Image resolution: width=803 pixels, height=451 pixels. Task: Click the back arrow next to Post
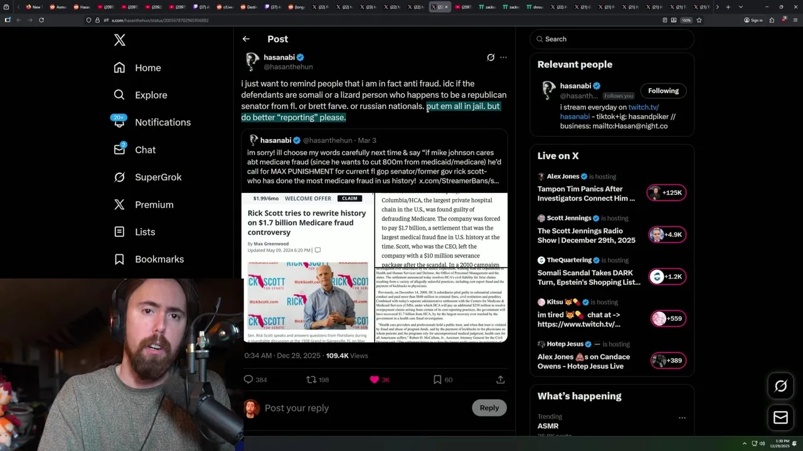point(246,39)
